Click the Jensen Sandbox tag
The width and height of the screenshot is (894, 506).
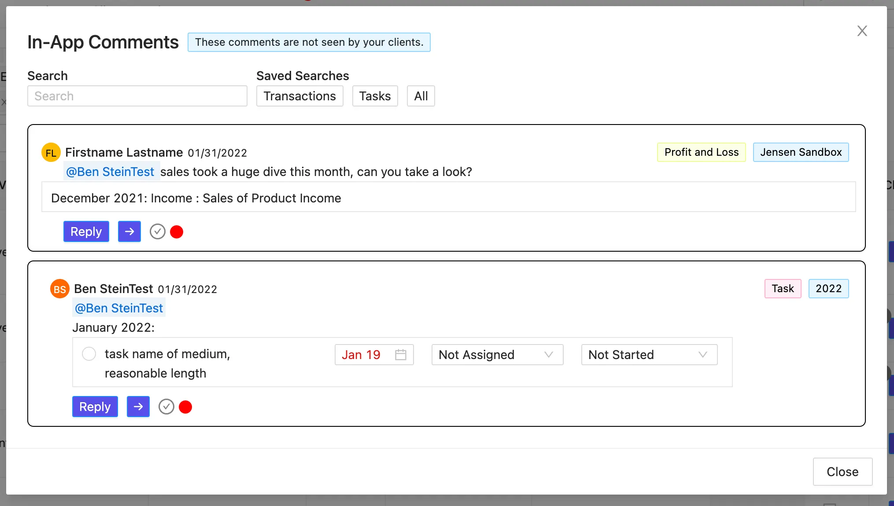pos(801,152)
